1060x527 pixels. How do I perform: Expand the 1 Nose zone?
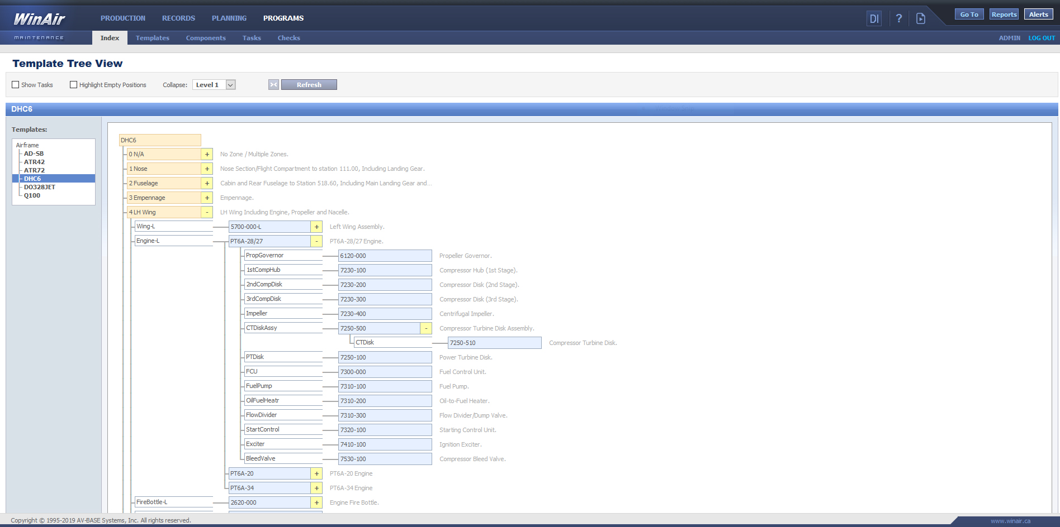pos(207,169)
